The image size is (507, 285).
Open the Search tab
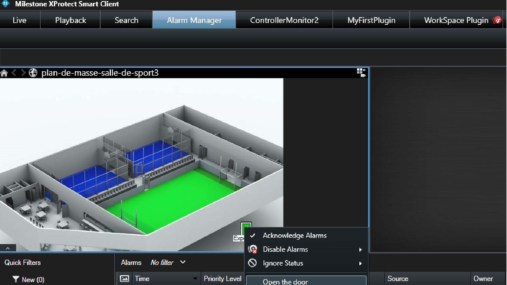tap(126, 20)
